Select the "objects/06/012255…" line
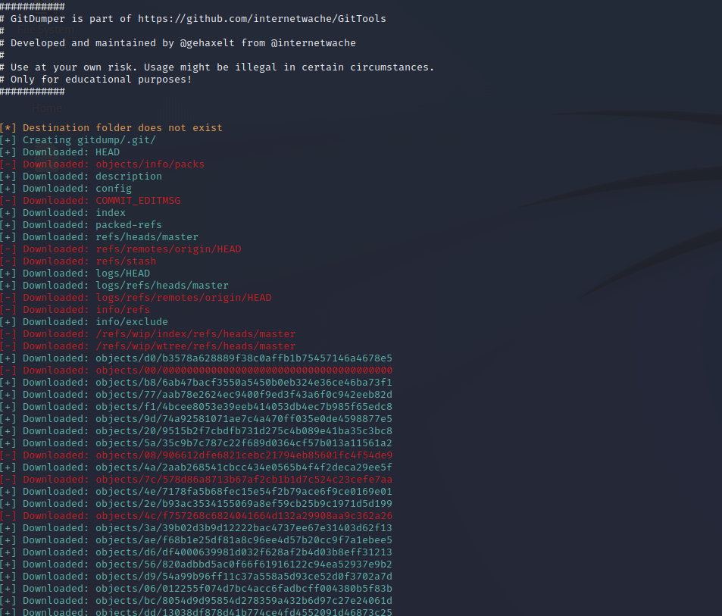The width and height of the screenshot is (722, 616). [x=196, y=589]
